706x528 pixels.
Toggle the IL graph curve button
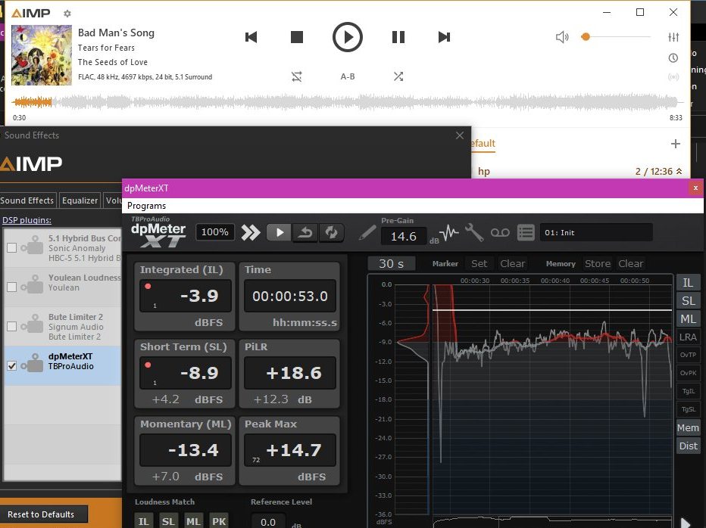688,282
